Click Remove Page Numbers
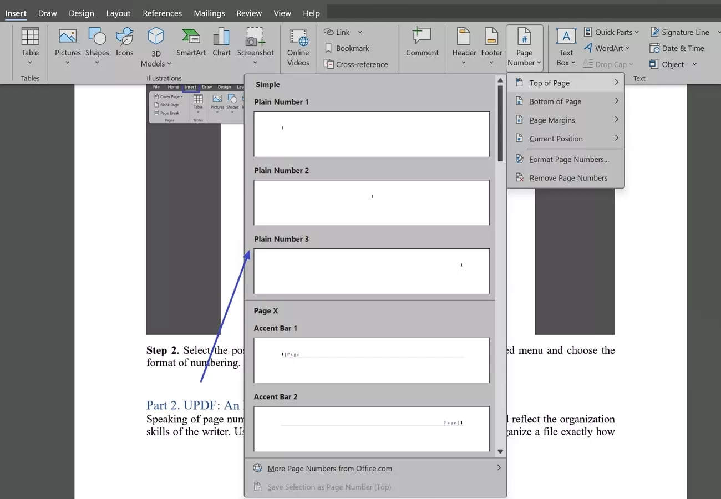The image size is (721, 499). coord(568,178)
